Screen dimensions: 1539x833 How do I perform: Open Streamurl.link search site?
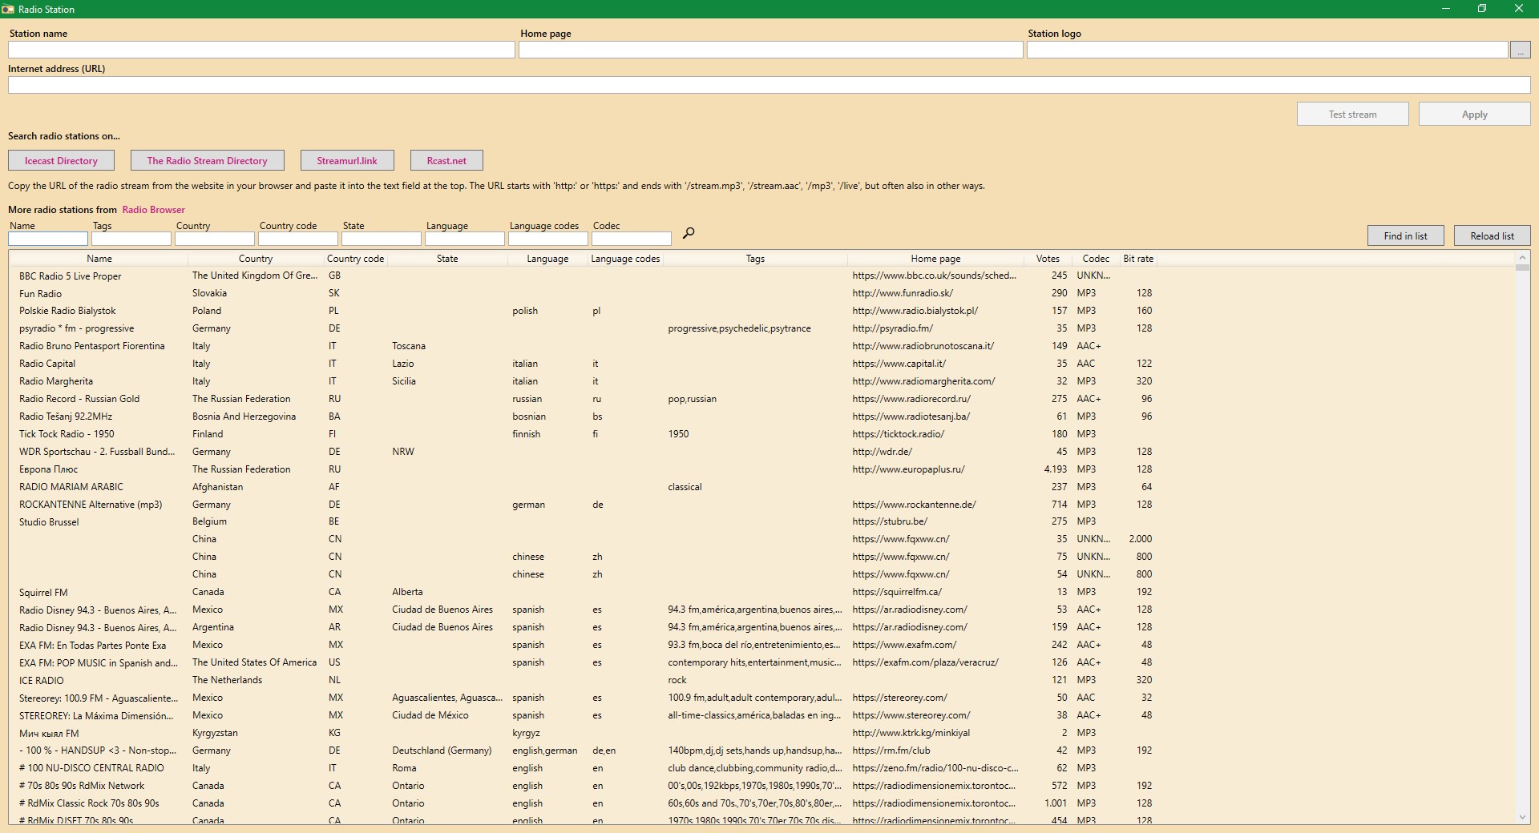347,161
